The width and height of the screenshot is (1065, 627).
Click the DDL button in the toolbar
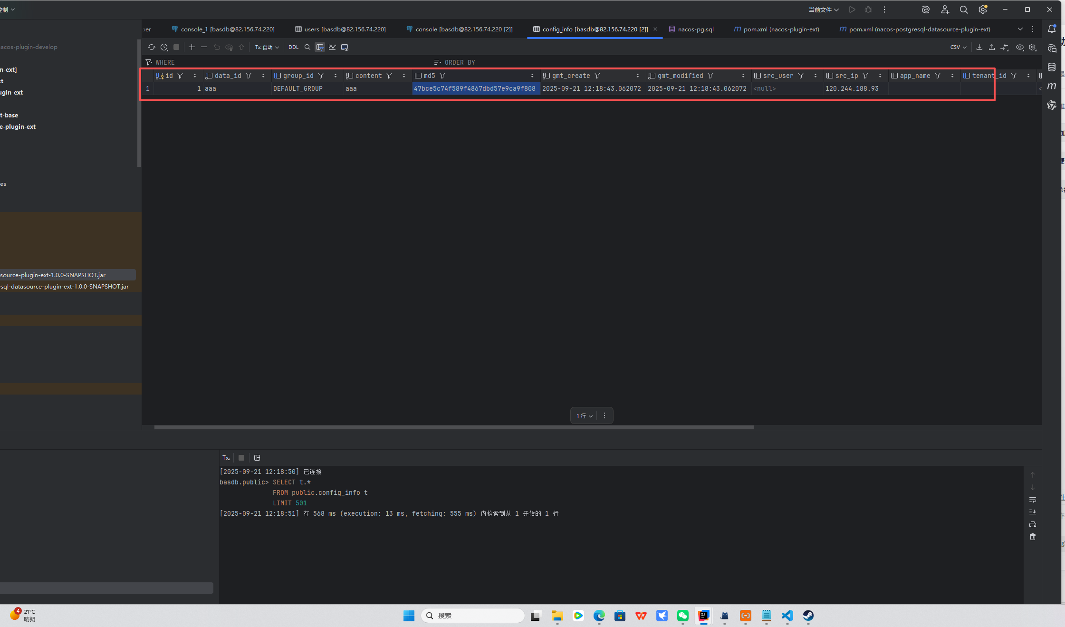pyautogui.click(x=293, y=47)
